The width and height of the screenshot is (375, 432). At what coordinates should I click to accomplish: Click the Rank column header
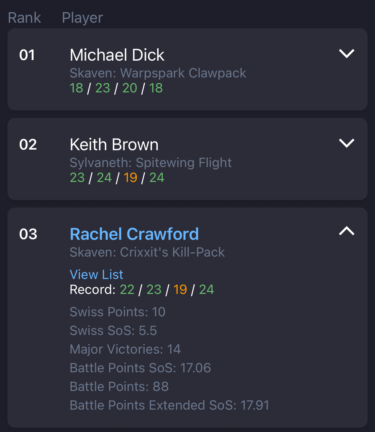point(24,18)
